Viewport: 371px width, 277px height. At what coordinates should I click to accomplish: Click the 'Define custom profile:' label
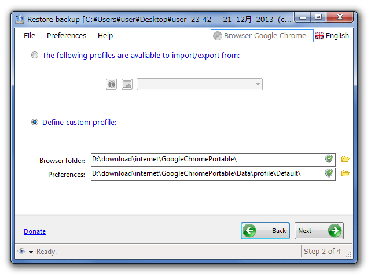79,122
